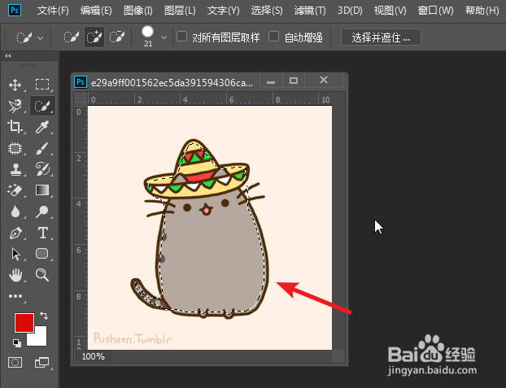
Task: Click the brush preview circle in options bar
Action: (x=148, y=32)
